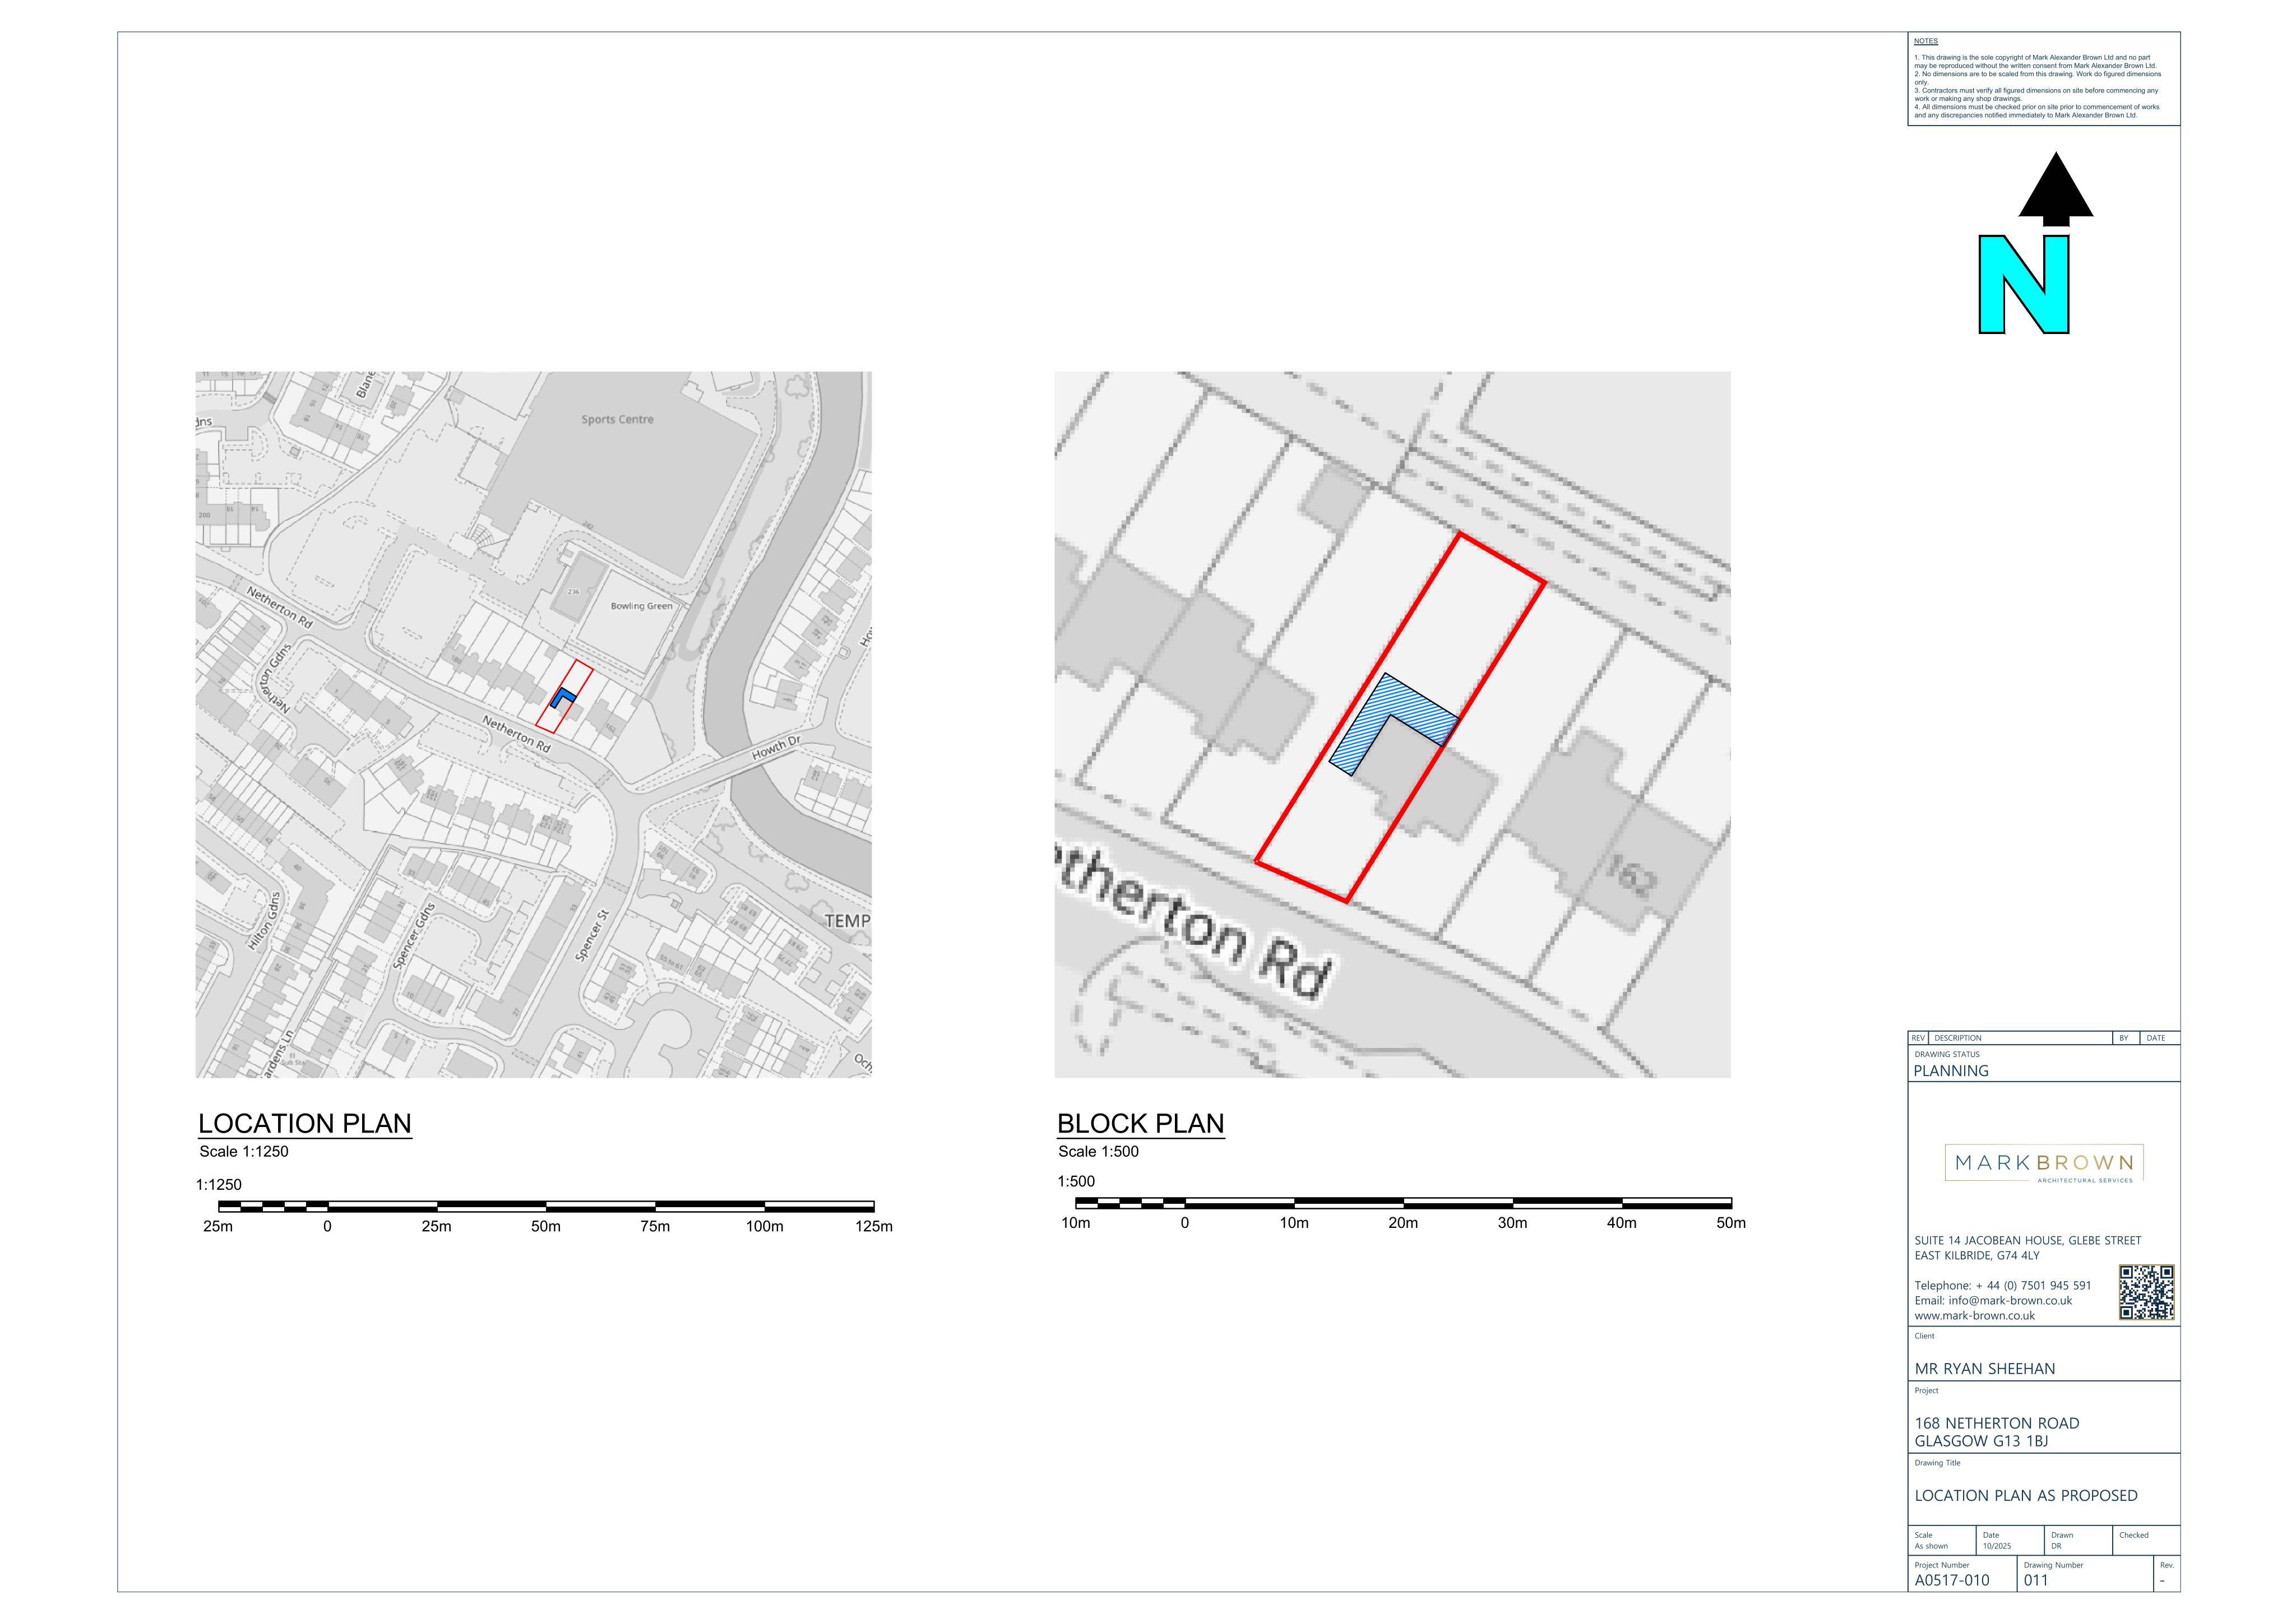The height and width of the screenshot is (1623, 2296).
Task: Click the Bowling Green label on the map
Action: tap(641, 606)
